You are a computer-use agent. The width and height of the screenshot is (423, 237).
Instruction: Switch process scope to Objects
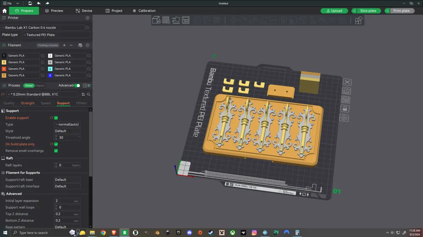(x=40, y=86)
